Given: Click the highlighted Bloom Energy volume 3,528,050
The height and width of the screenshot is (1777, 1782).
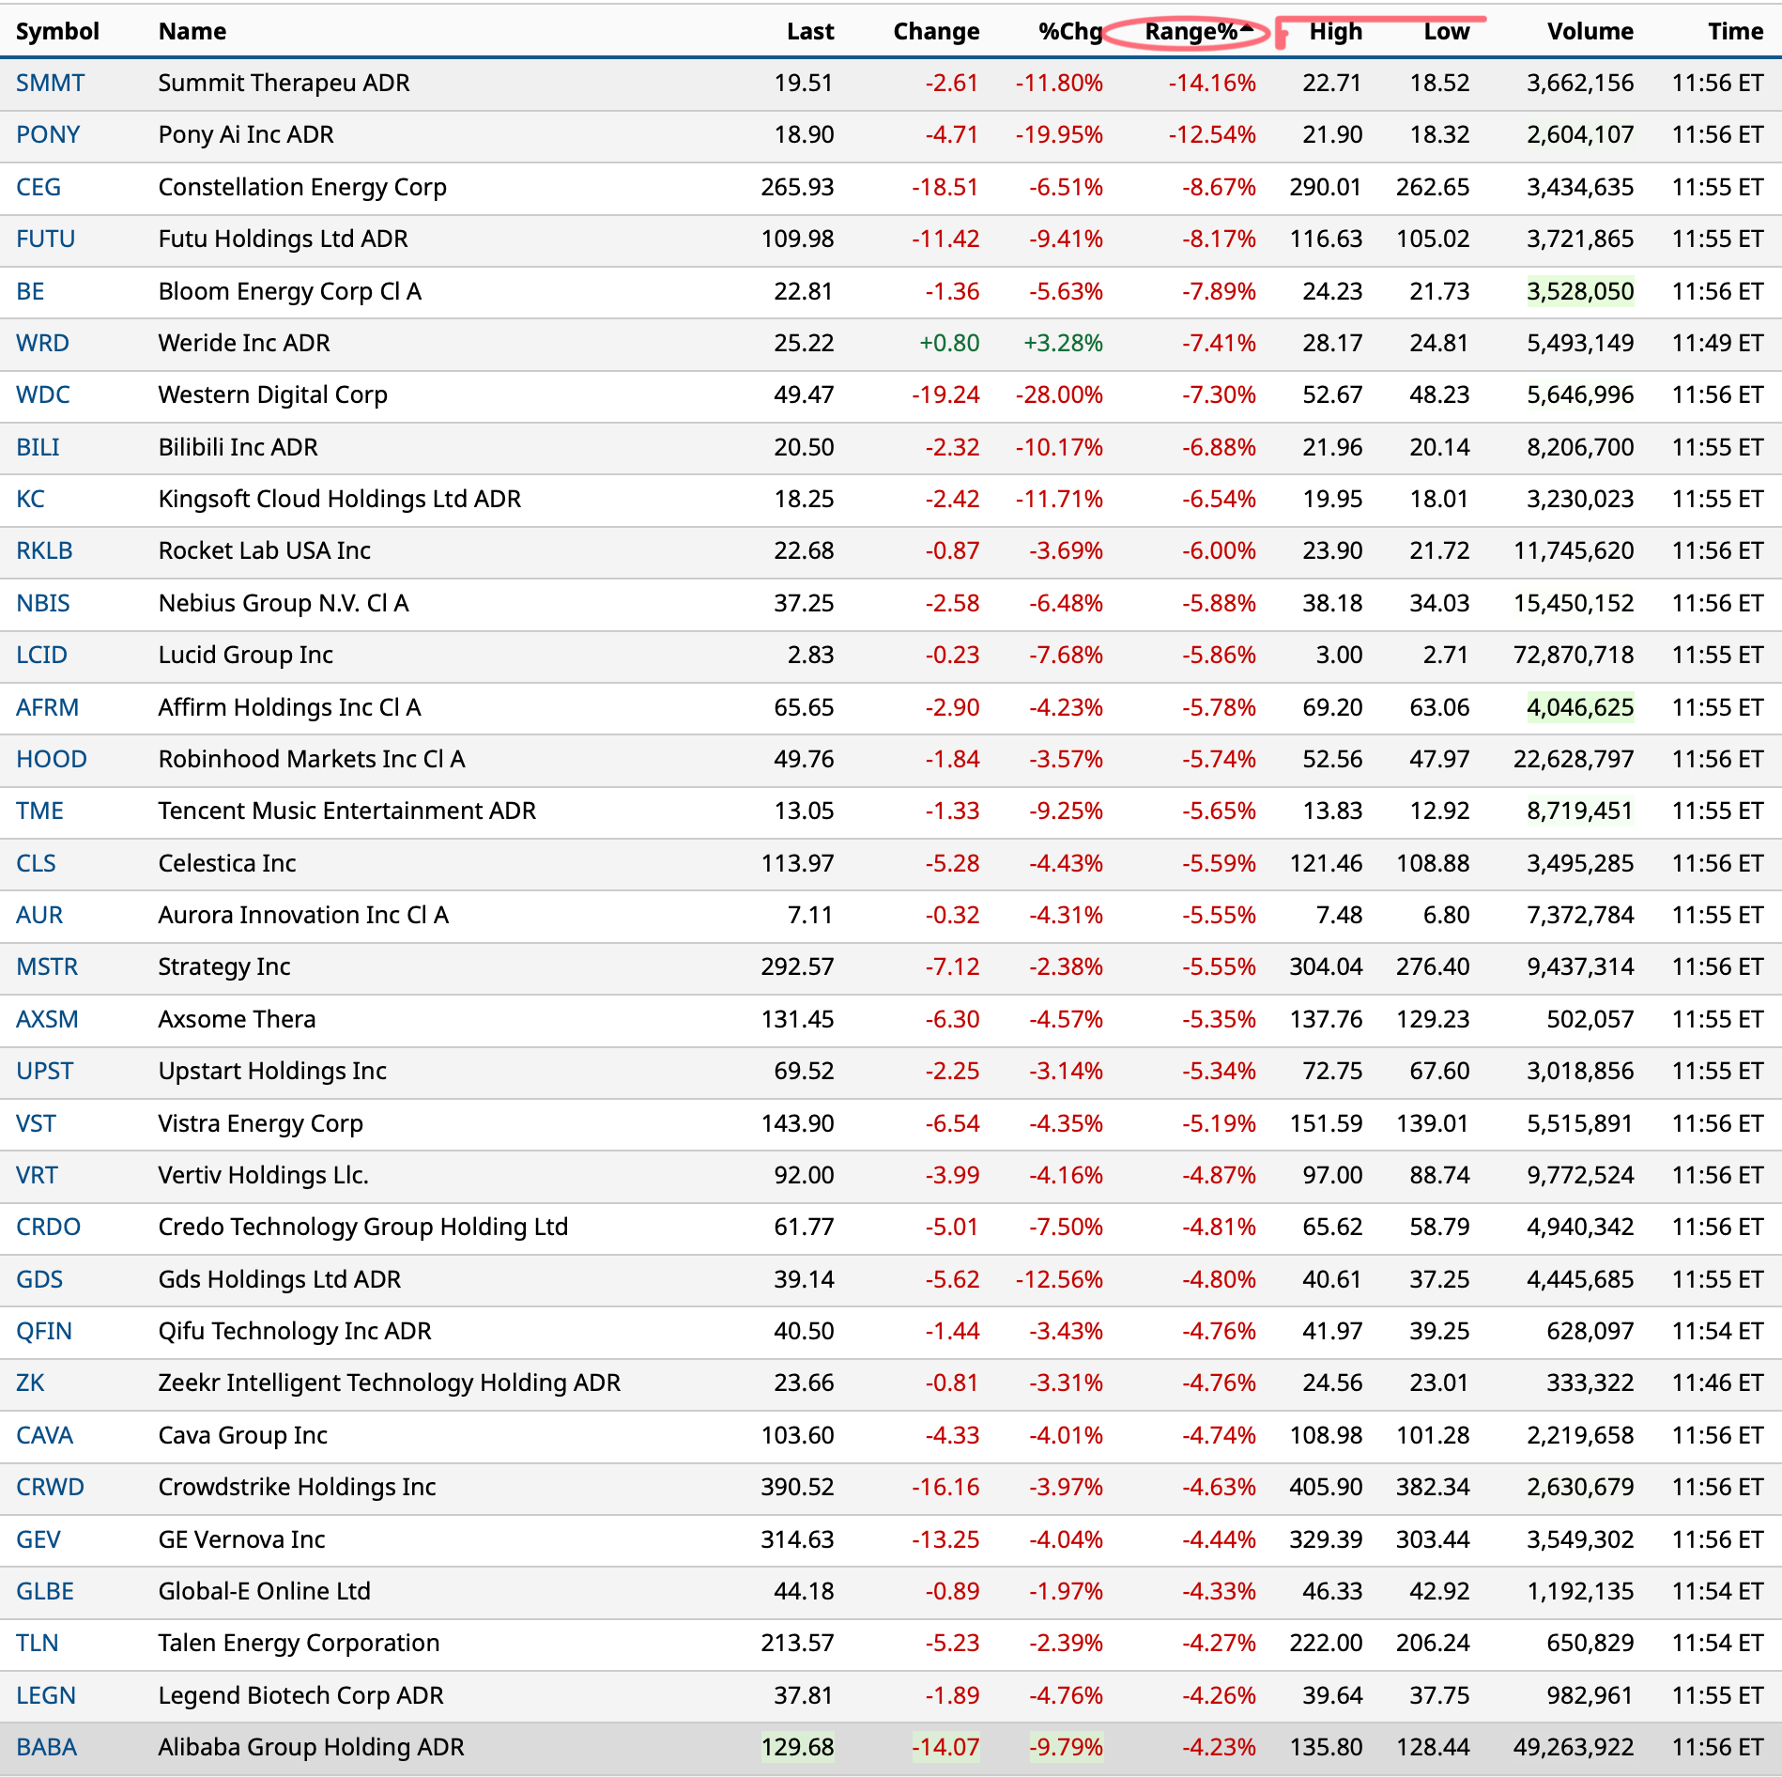Looking at the screenshot, I should tap(1579, 292).
